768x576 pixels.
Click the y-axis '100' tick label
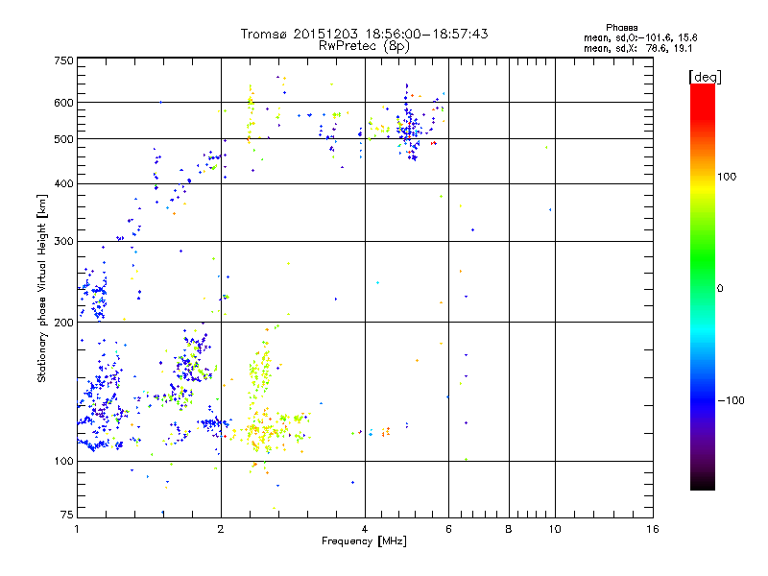tap(63, 462)
